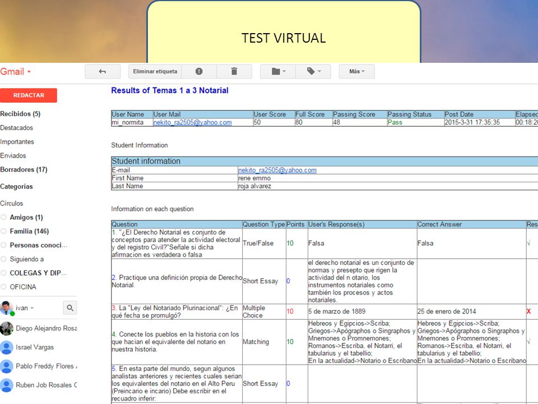
Task: Select Amigos (1) circle
Action: (26, 218)
